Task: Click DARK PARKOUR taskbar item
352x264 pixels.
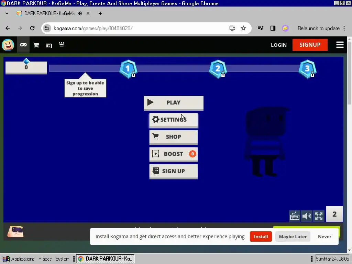Action: (x=105, y=259)
